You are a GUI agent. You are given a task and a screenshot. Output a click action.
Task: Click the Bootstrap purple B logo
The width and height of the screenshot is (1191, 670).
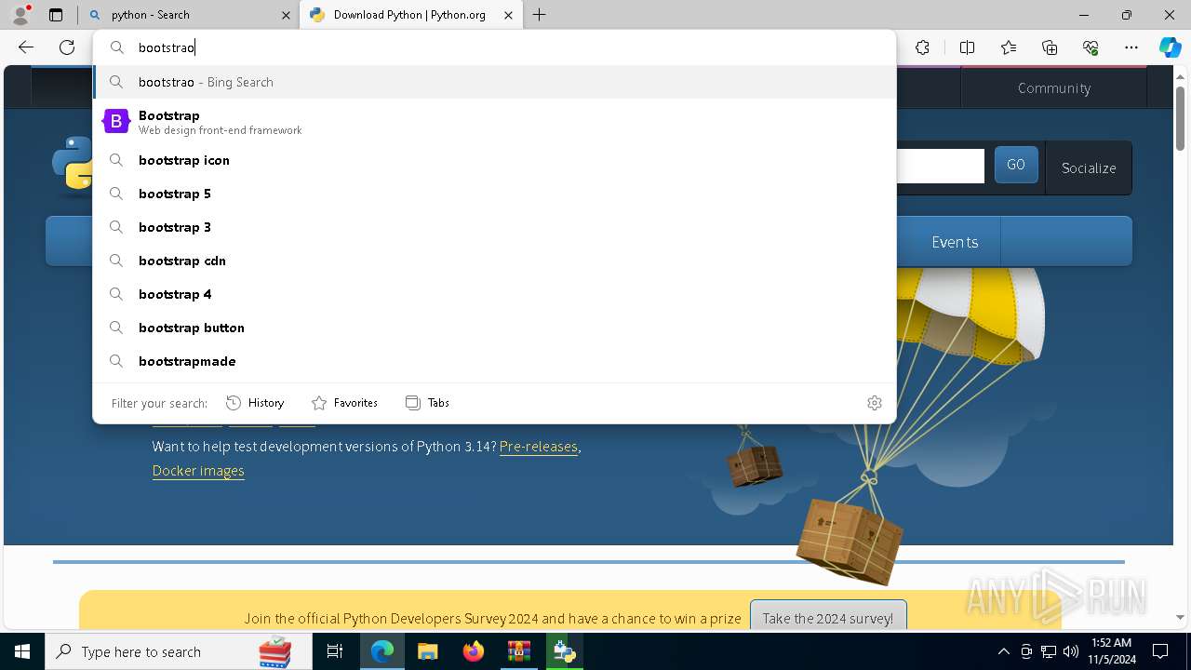coord(116,122)
